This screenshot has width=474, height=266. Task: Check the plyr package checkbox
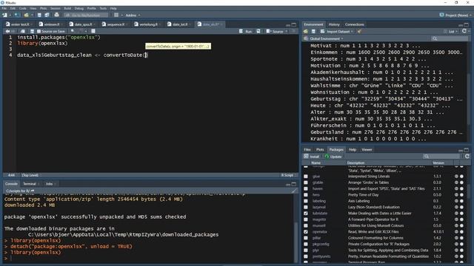(306, 250)
